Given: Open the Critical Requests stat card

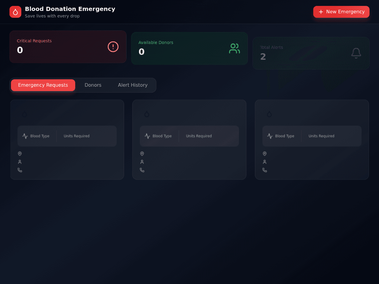Looking at the screenshot, I should (x=68, y=47).
